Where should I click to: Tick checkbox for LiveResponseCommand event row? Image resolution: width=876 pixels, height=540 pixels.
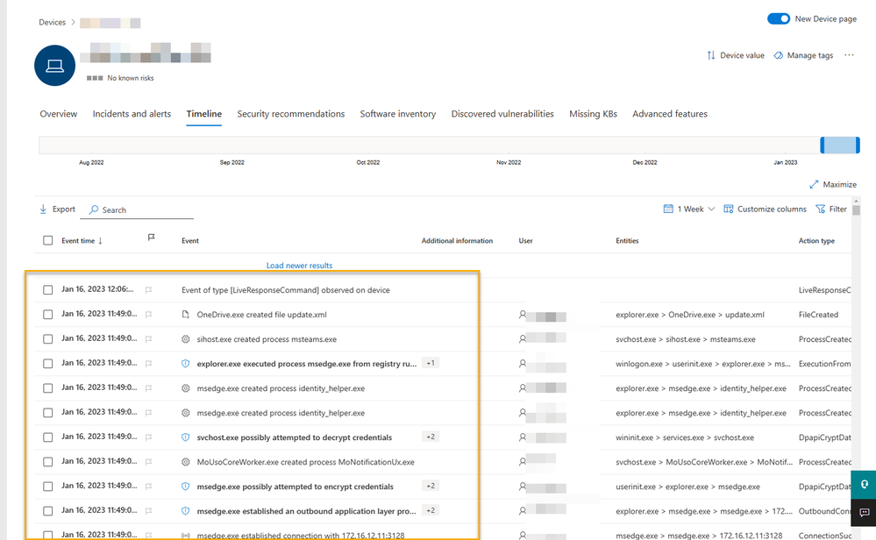coord(48,290)
